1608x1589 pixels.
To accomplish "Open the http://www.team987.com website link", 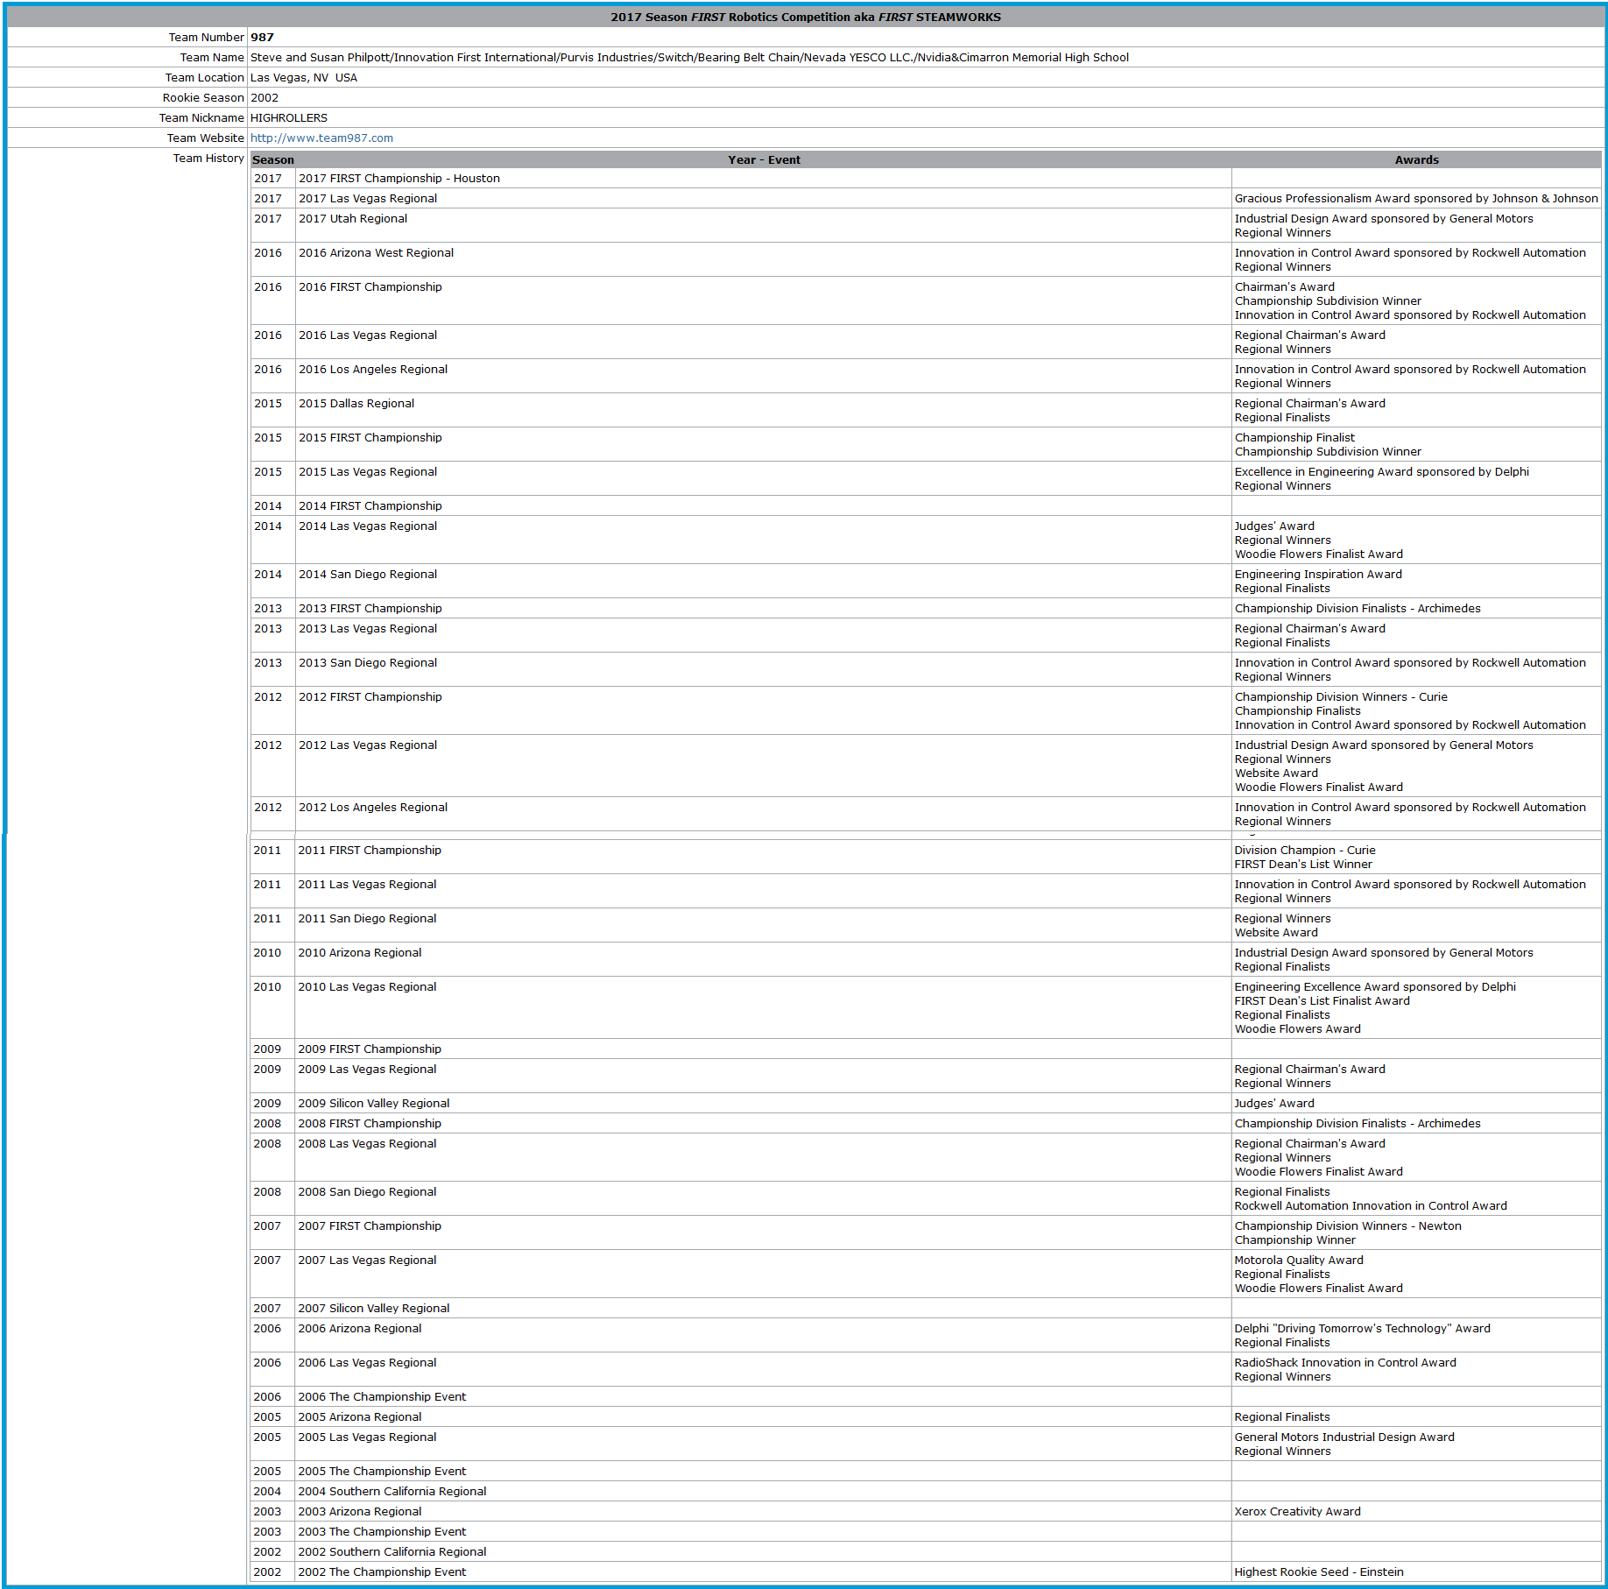I will tap(321, 138).
